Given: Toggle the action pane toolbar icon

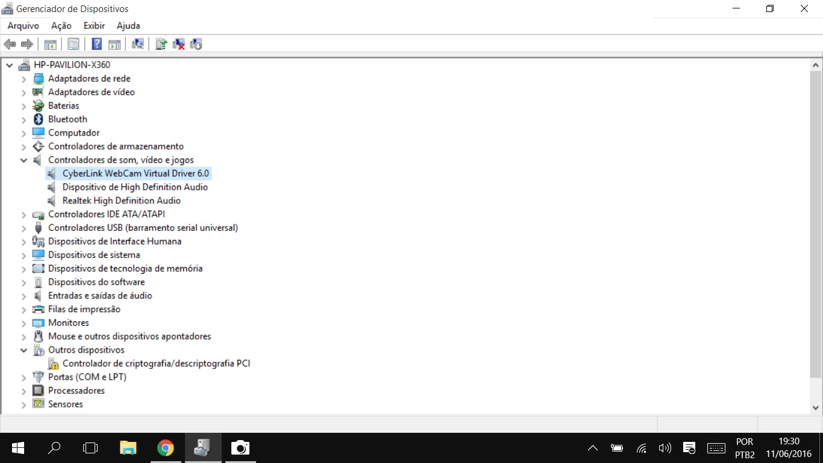Looking at the screenshot, I should pyautogui.click(x=114, y=44).
